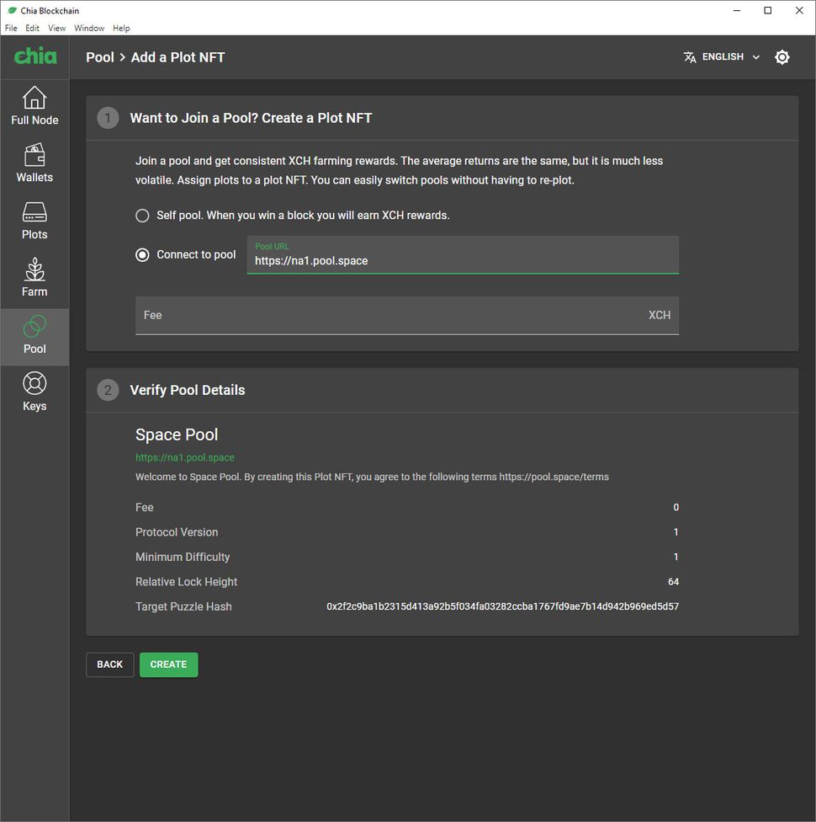
Task: Click the Pool URL input field
Action: pos(463,255)
